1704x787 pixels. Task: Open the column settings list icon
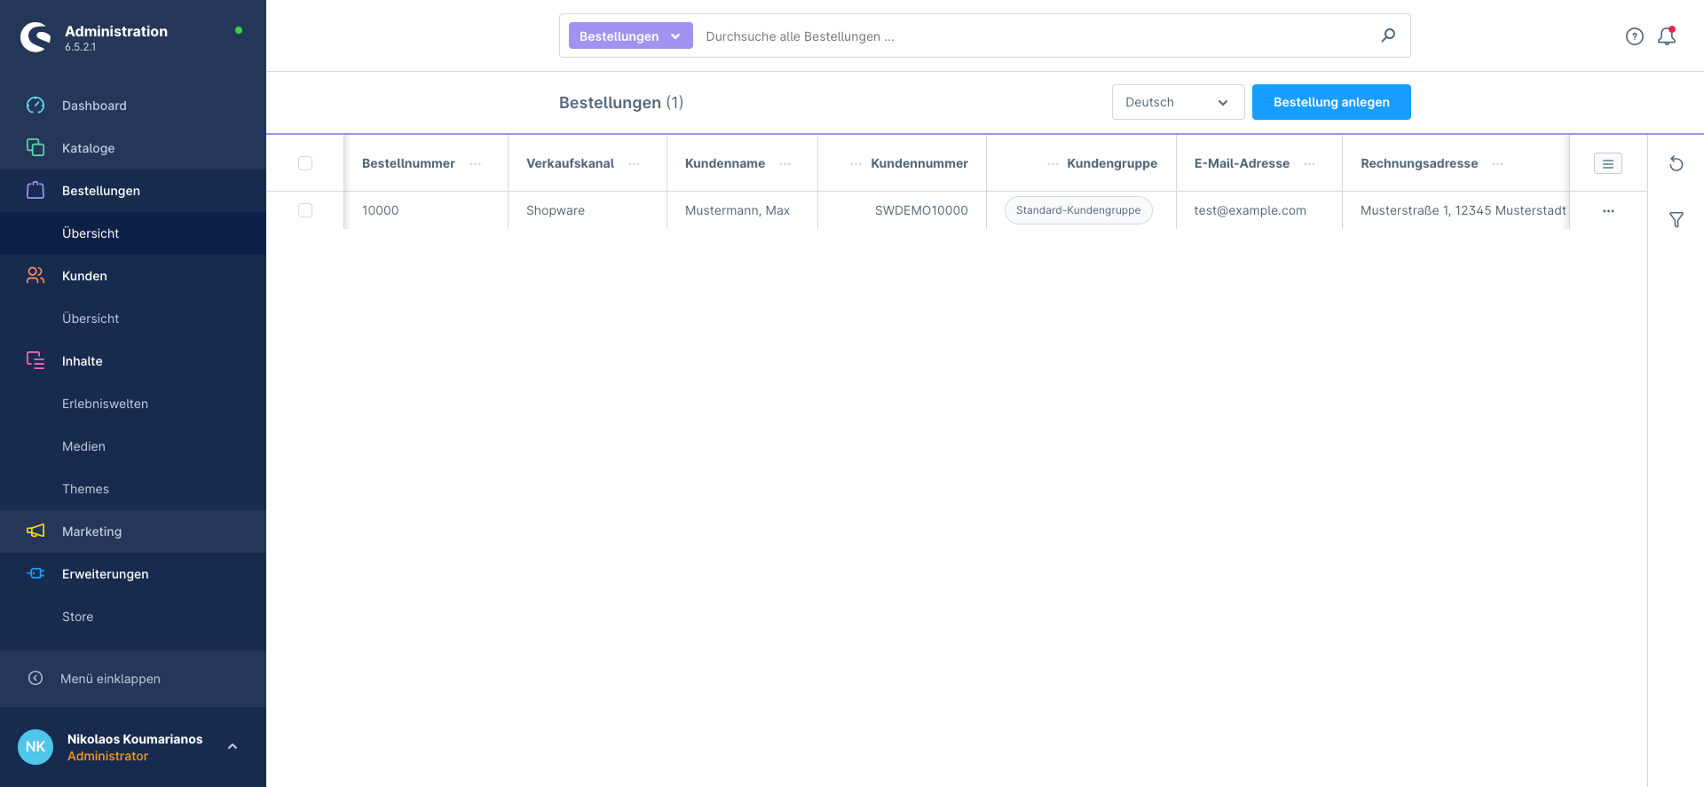click(1608, 163)
